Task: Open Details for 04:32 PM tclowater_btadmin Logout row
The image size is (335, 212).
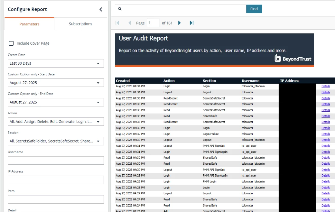Action: [x=326, y=140]
